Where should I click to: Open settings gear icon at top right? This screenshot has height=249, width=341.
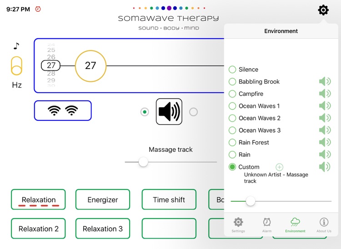pyautogui.click(x=323, y=10)
